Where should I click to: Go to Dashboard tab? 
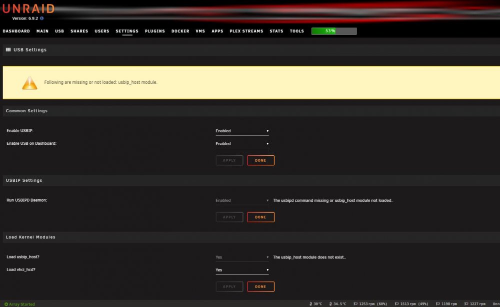(16, 31)
